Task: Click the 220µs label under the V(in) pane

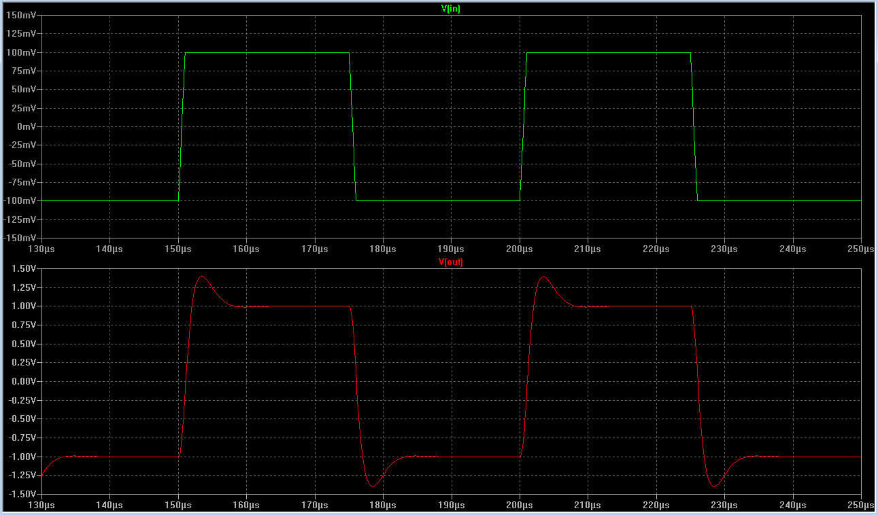Action: coord(656,249)
